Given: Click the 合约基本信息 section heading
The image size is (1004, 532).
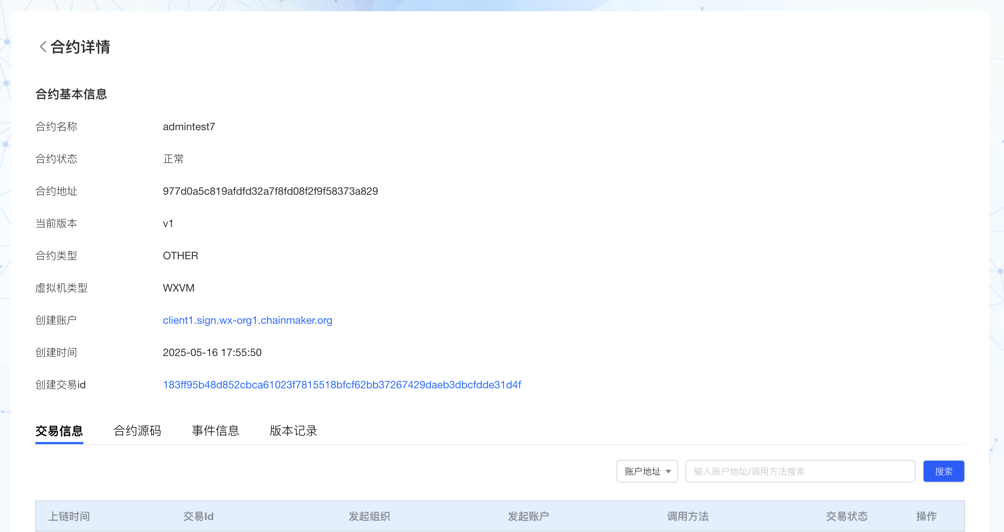Looking at the screenshot, I should (x=71, y=94).
